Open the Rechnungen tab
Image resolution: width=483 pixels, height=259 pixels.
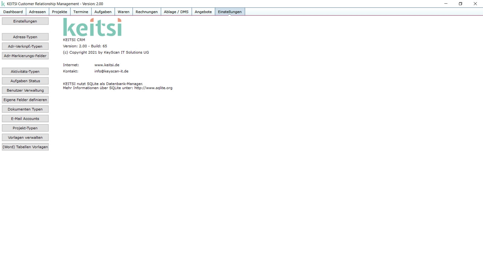pyautogui.click(x=147, y=12)
